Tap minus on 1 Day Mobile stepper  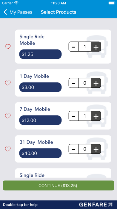[73, 83]
